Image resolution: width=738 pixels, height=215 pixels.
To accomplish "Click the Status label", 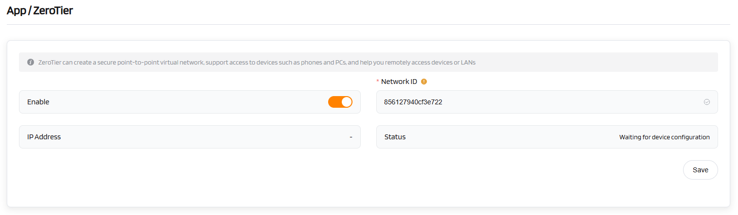I will (395, 137).
